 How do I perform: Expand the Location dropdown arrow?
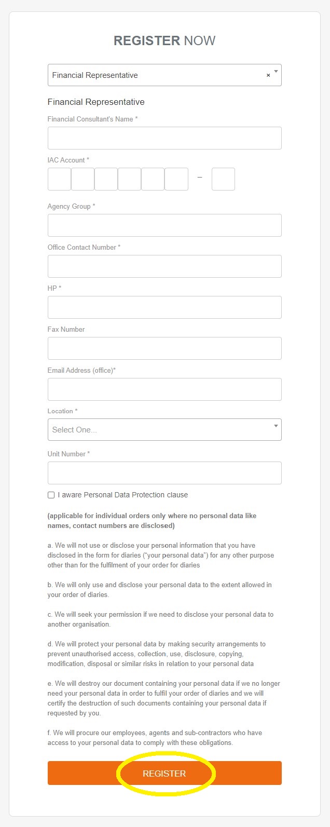(276, 426)
